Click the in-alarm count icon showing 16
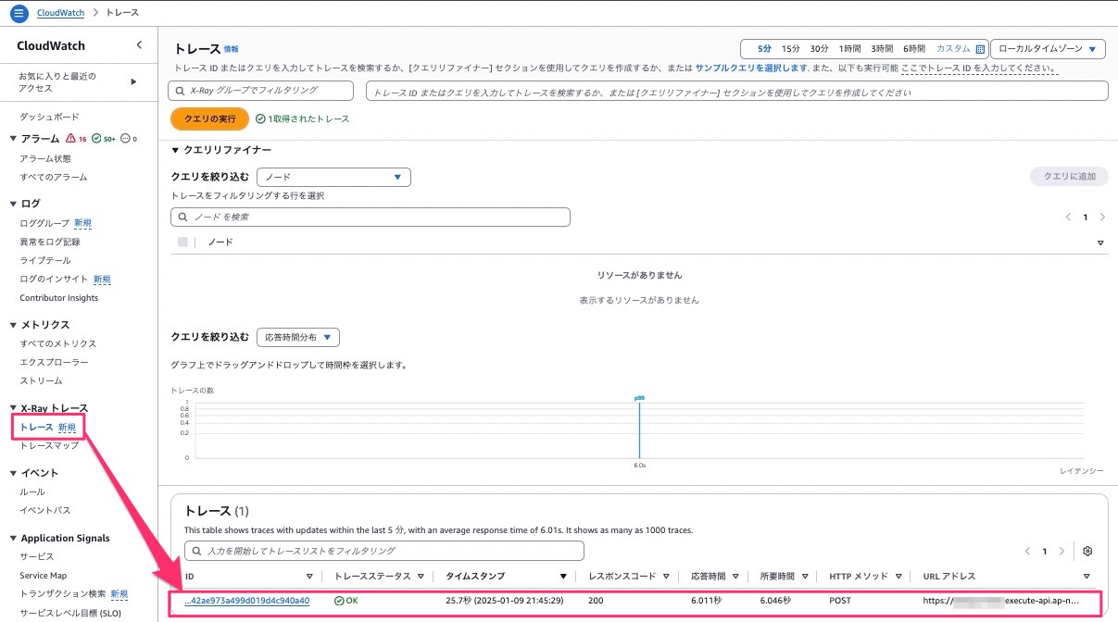This screenshot has height=622, width=1118. tap(75, 139)
